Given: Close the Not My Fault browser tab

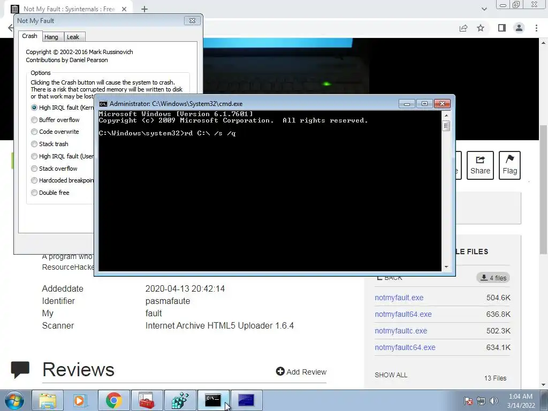Looking at the screenshot, I should pyautogui.click(x=124, y=9).
